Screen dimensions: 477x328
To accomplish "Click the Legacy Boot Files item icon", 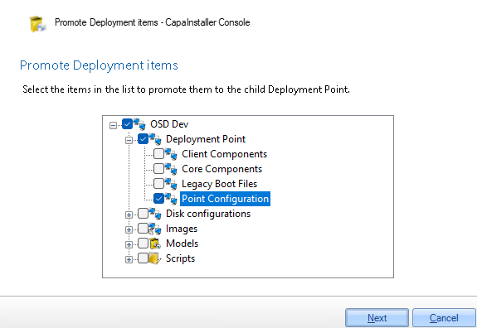I will 171,184.
